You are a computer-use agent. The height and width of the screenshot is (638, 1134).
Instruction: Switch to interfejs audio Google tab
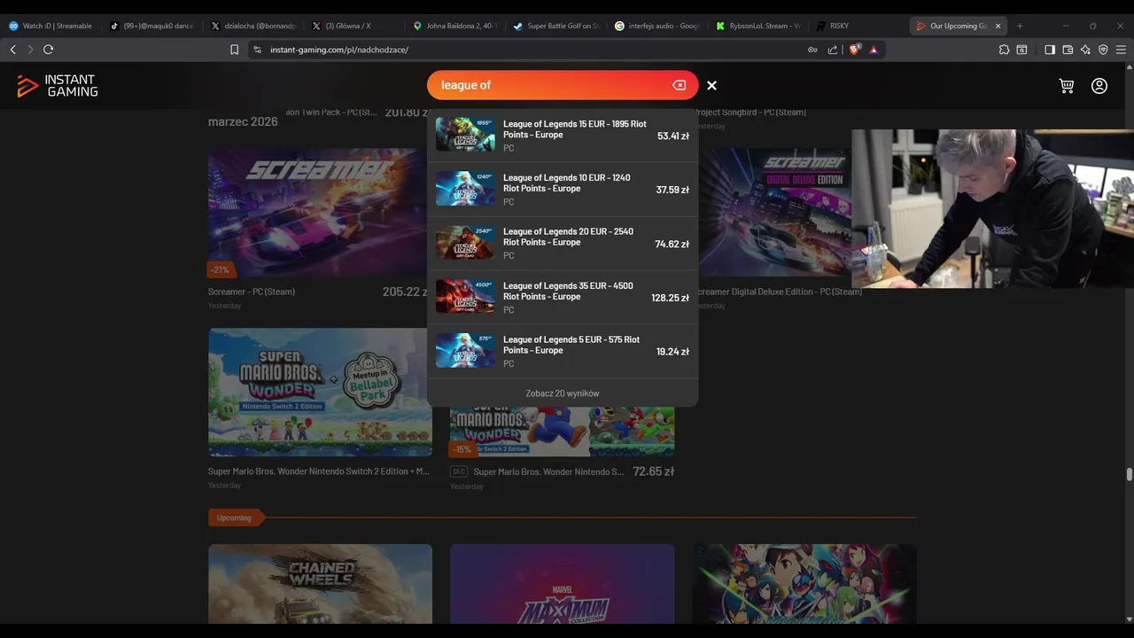pyautogui.click(x=658, y=26)
